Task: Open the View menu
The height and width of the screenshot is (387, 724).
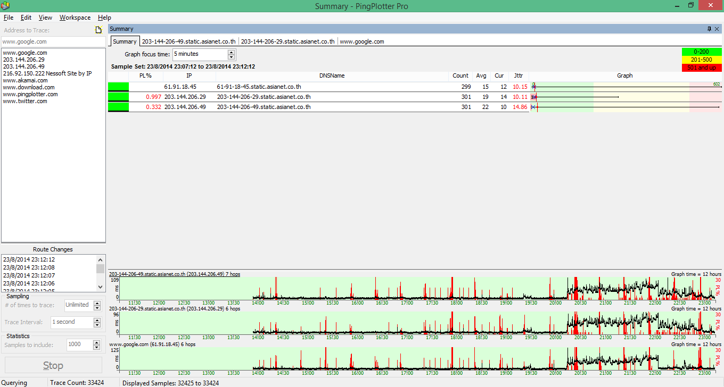Action: 45,18
